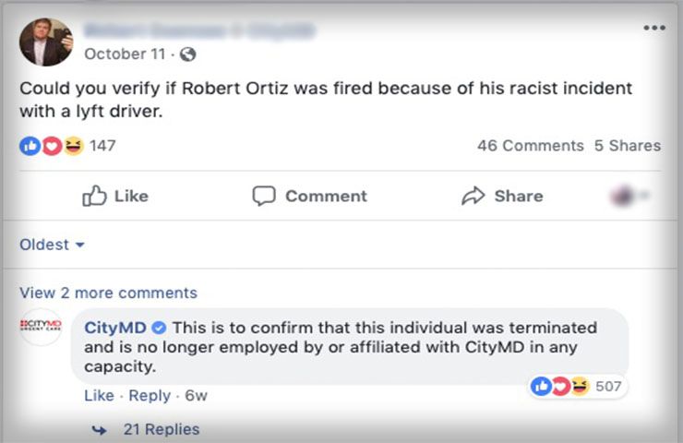Click the October 11 post timestamp
This screenshot has height=443, width=683.
tap(126, 54)
